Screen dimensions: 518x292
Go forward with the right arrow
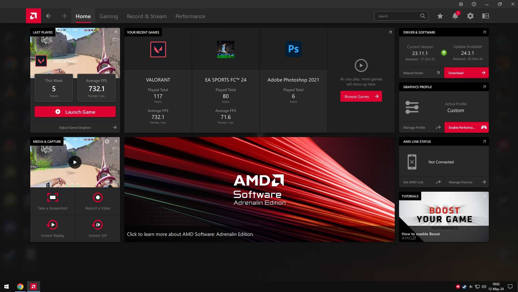[x=64, y=16]
